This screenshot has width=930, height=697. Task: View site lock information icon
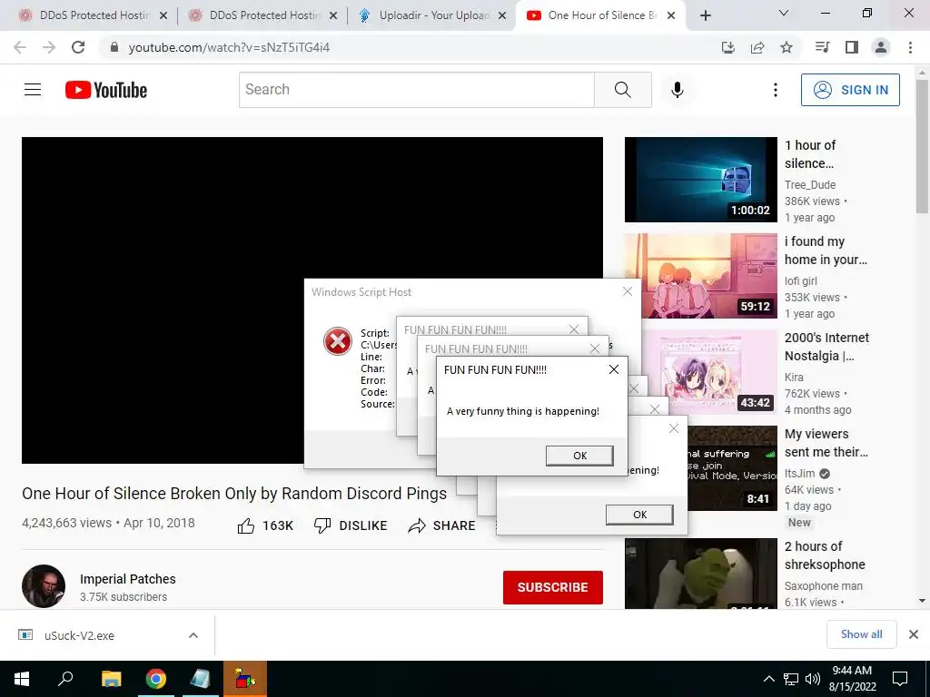[x=114, y=47]
